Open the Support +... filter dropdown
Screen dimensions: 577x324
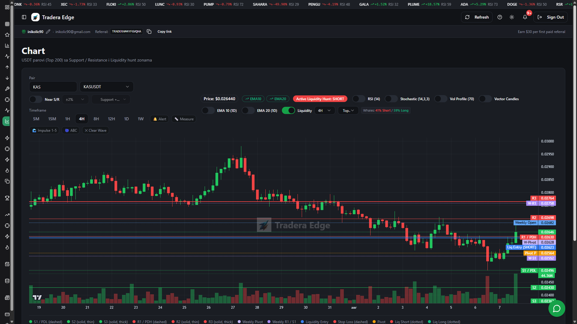point(111,99)
